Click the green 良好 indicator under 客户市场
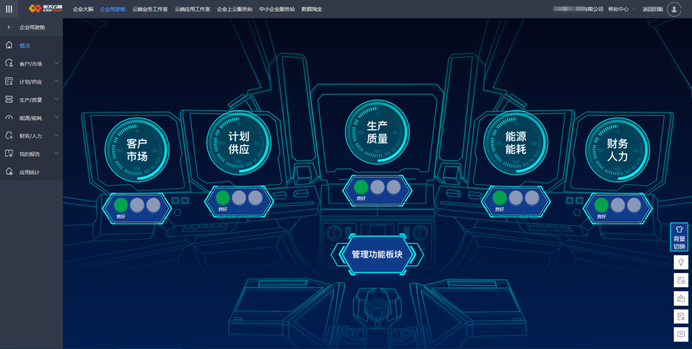The image size is (692, 349). (x=121, y=205)
